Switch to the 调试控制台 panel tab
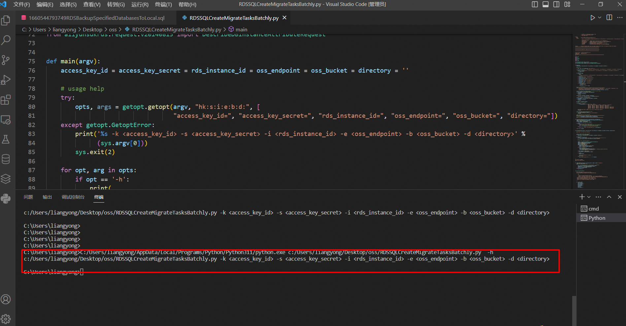Viewport: 626px width, 326px height. pyautogui.click(x=73, y=197)
